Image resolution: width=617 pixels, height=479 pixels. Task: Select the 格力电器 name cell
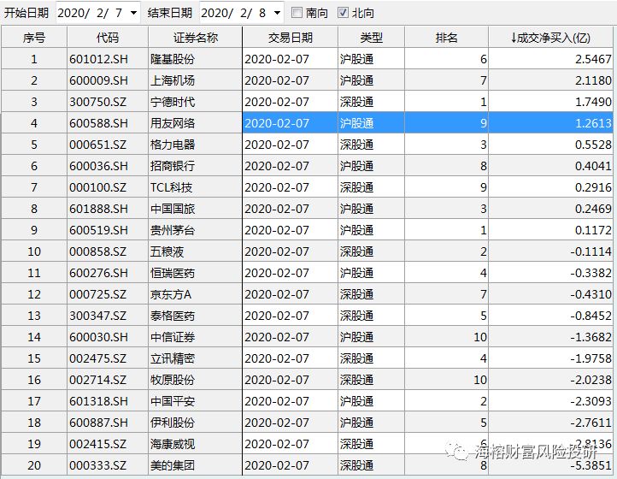[195, 145]
